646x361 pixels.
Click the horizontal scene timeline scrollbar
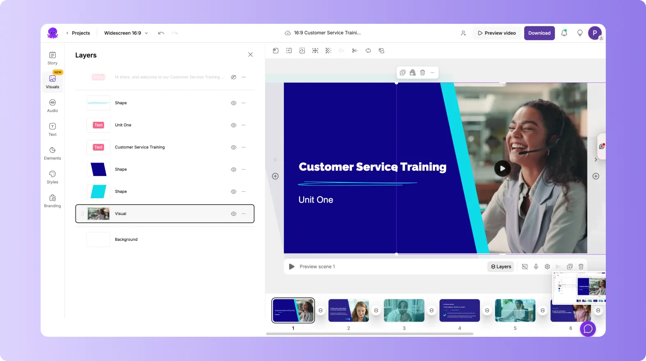[369, 334]
